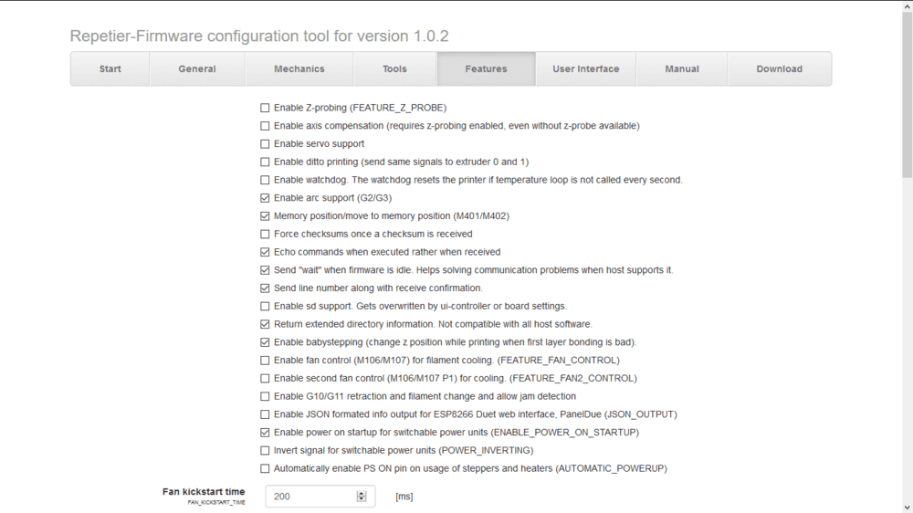The height and width of the screenshot is (513, 913).
Task: Open the Manual tab
Action: 682,69
